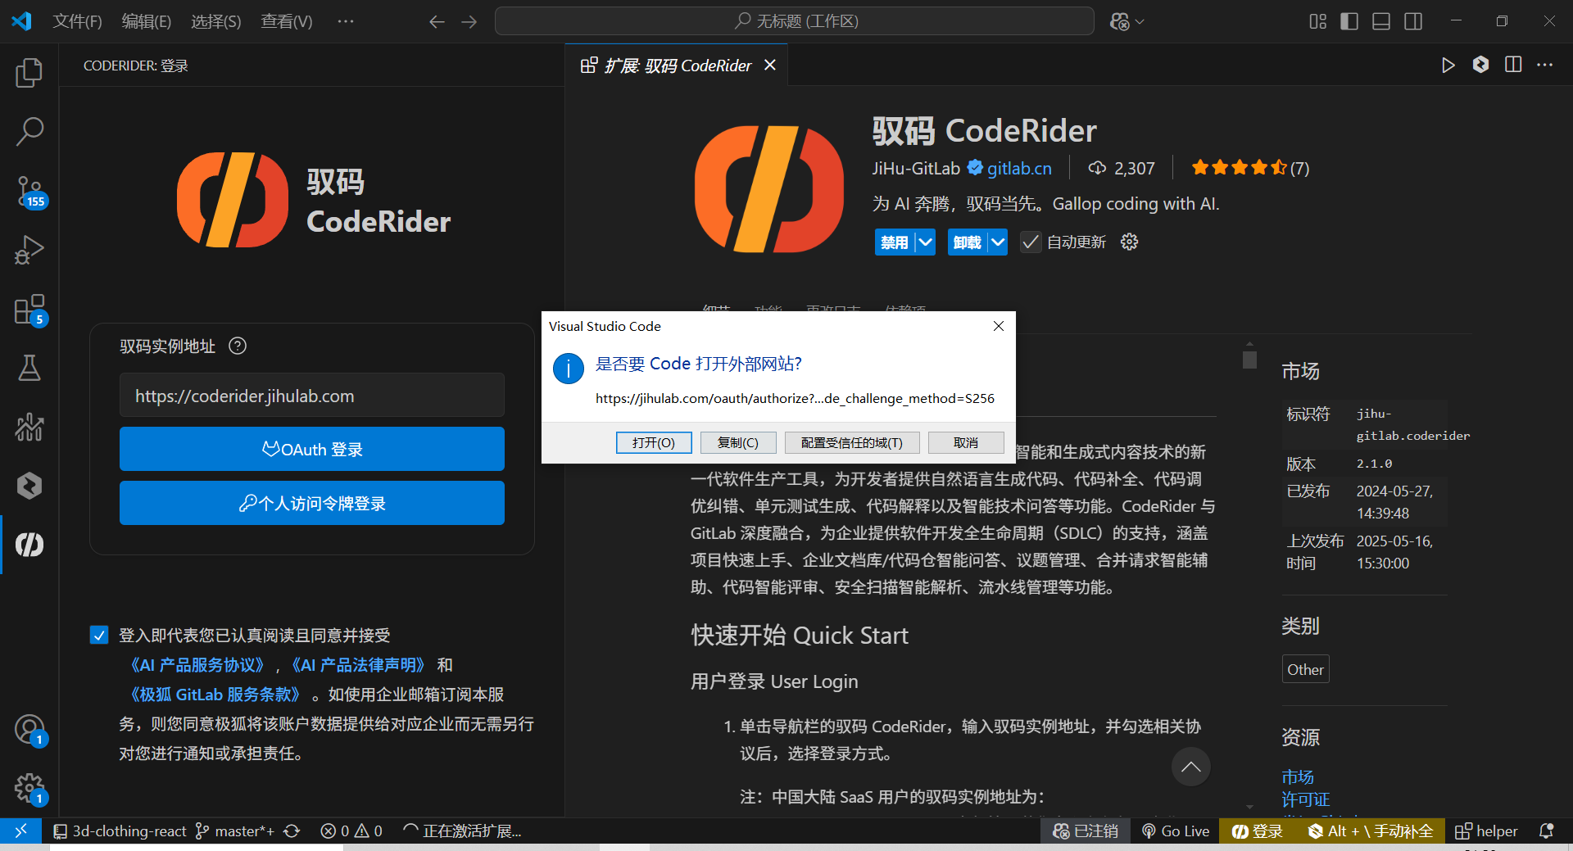Open the Extensions view icon
Screen dimensions: 1573x851
click(x=29, y=310)
